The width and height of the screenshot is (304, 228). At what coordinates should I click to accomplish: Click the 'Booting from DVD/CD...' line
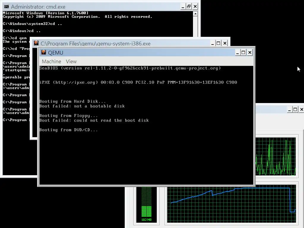point(69,130)
